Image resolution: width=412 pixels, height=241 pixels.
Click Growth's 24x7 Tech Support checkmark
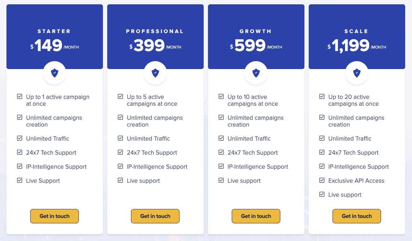tap(221, 153)
